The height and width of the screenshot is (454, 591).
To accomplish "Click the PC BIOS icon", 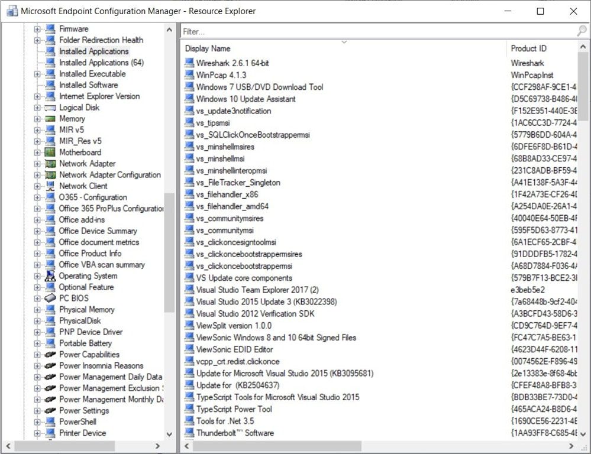I will pos(52,299).
